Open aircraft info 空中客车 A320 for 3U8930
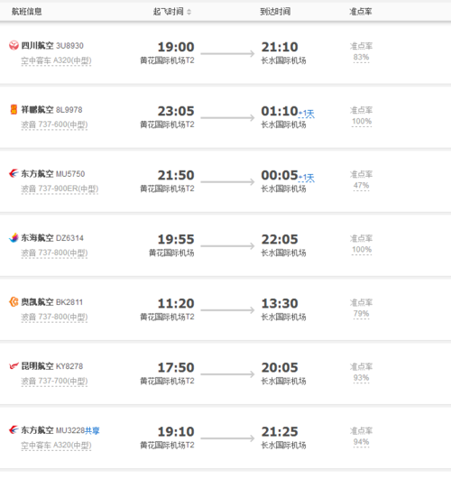 pos(56,60)
